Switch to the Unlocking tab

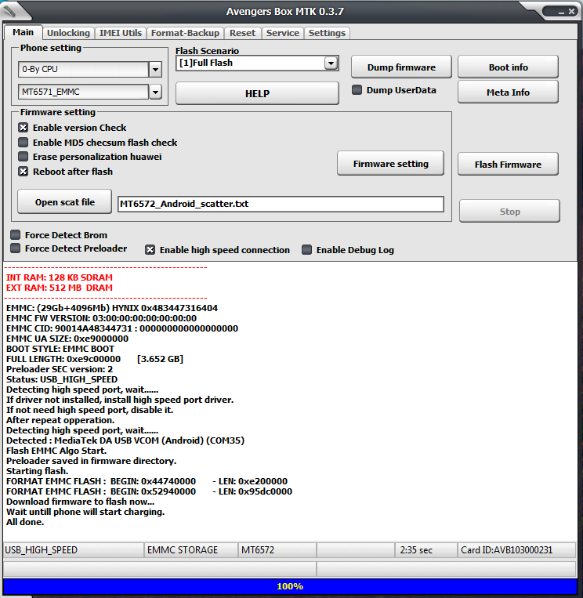tap(68, 33)
